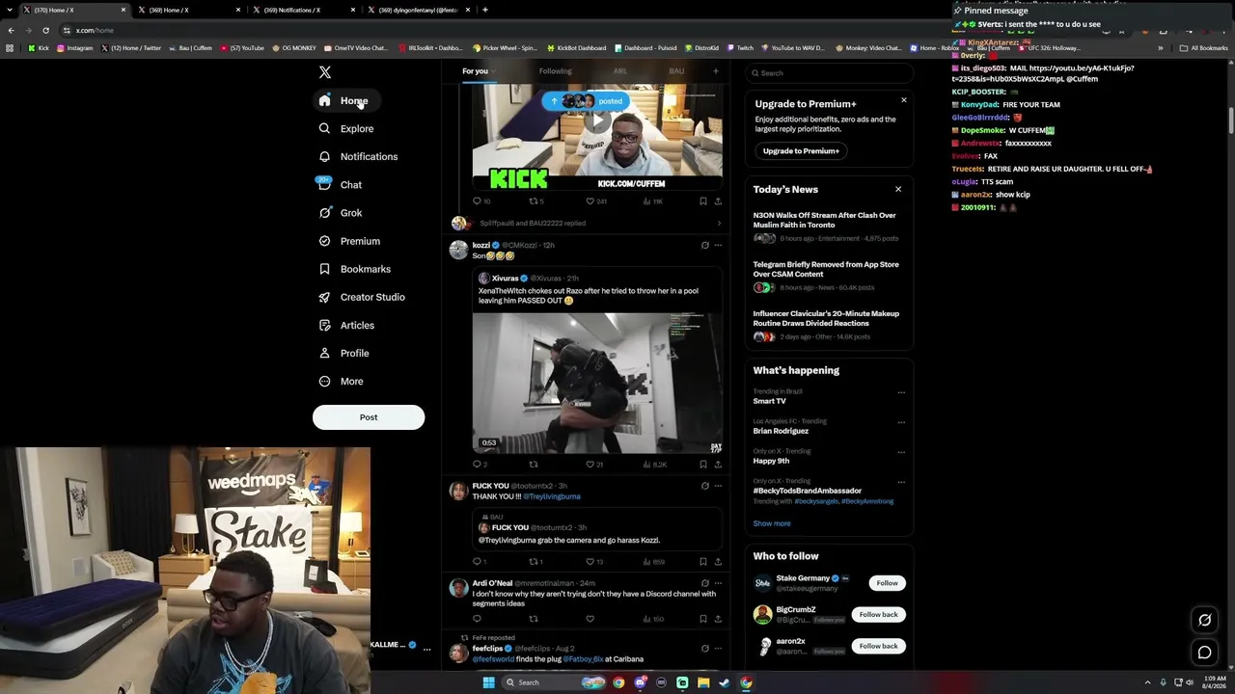This screenshot has height=694, width=1235.
Task: Switch to the BAU list tab
Action: tap(676, 71)
